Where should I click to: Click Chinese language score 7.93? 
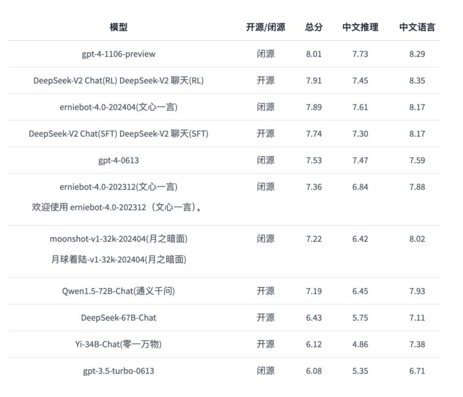click(417, 291)
